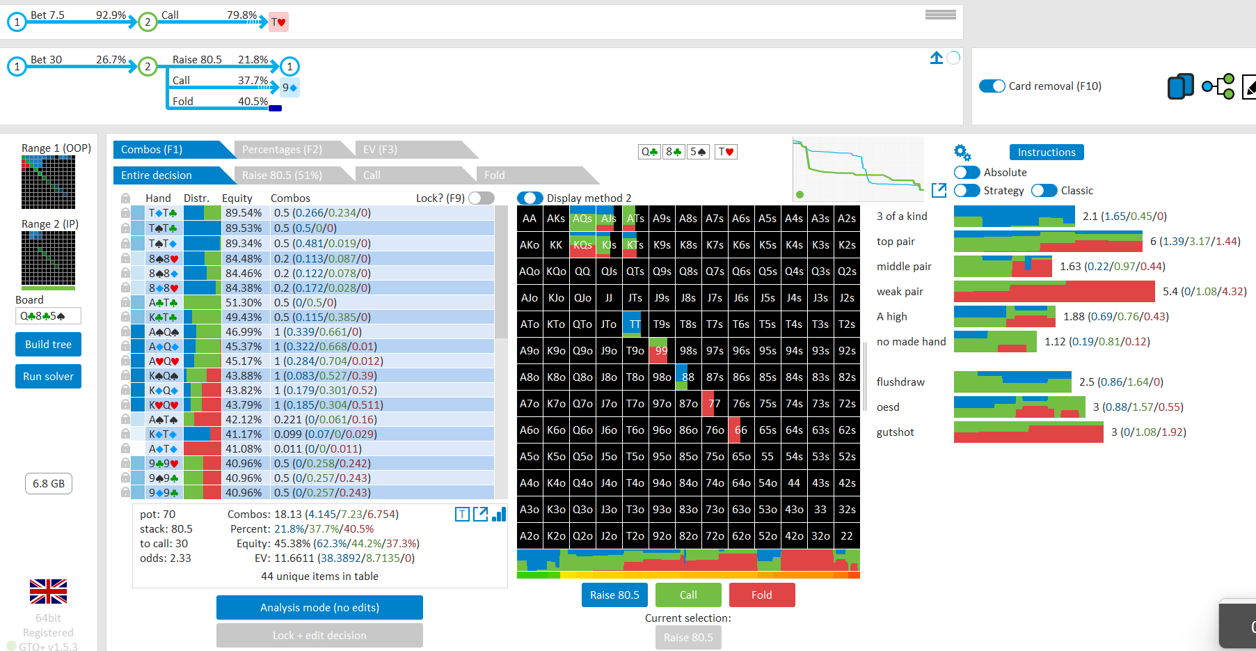Toggle Card removal (F10) switch
Viewport: 1256px width, 651px height.
[992, 86]
